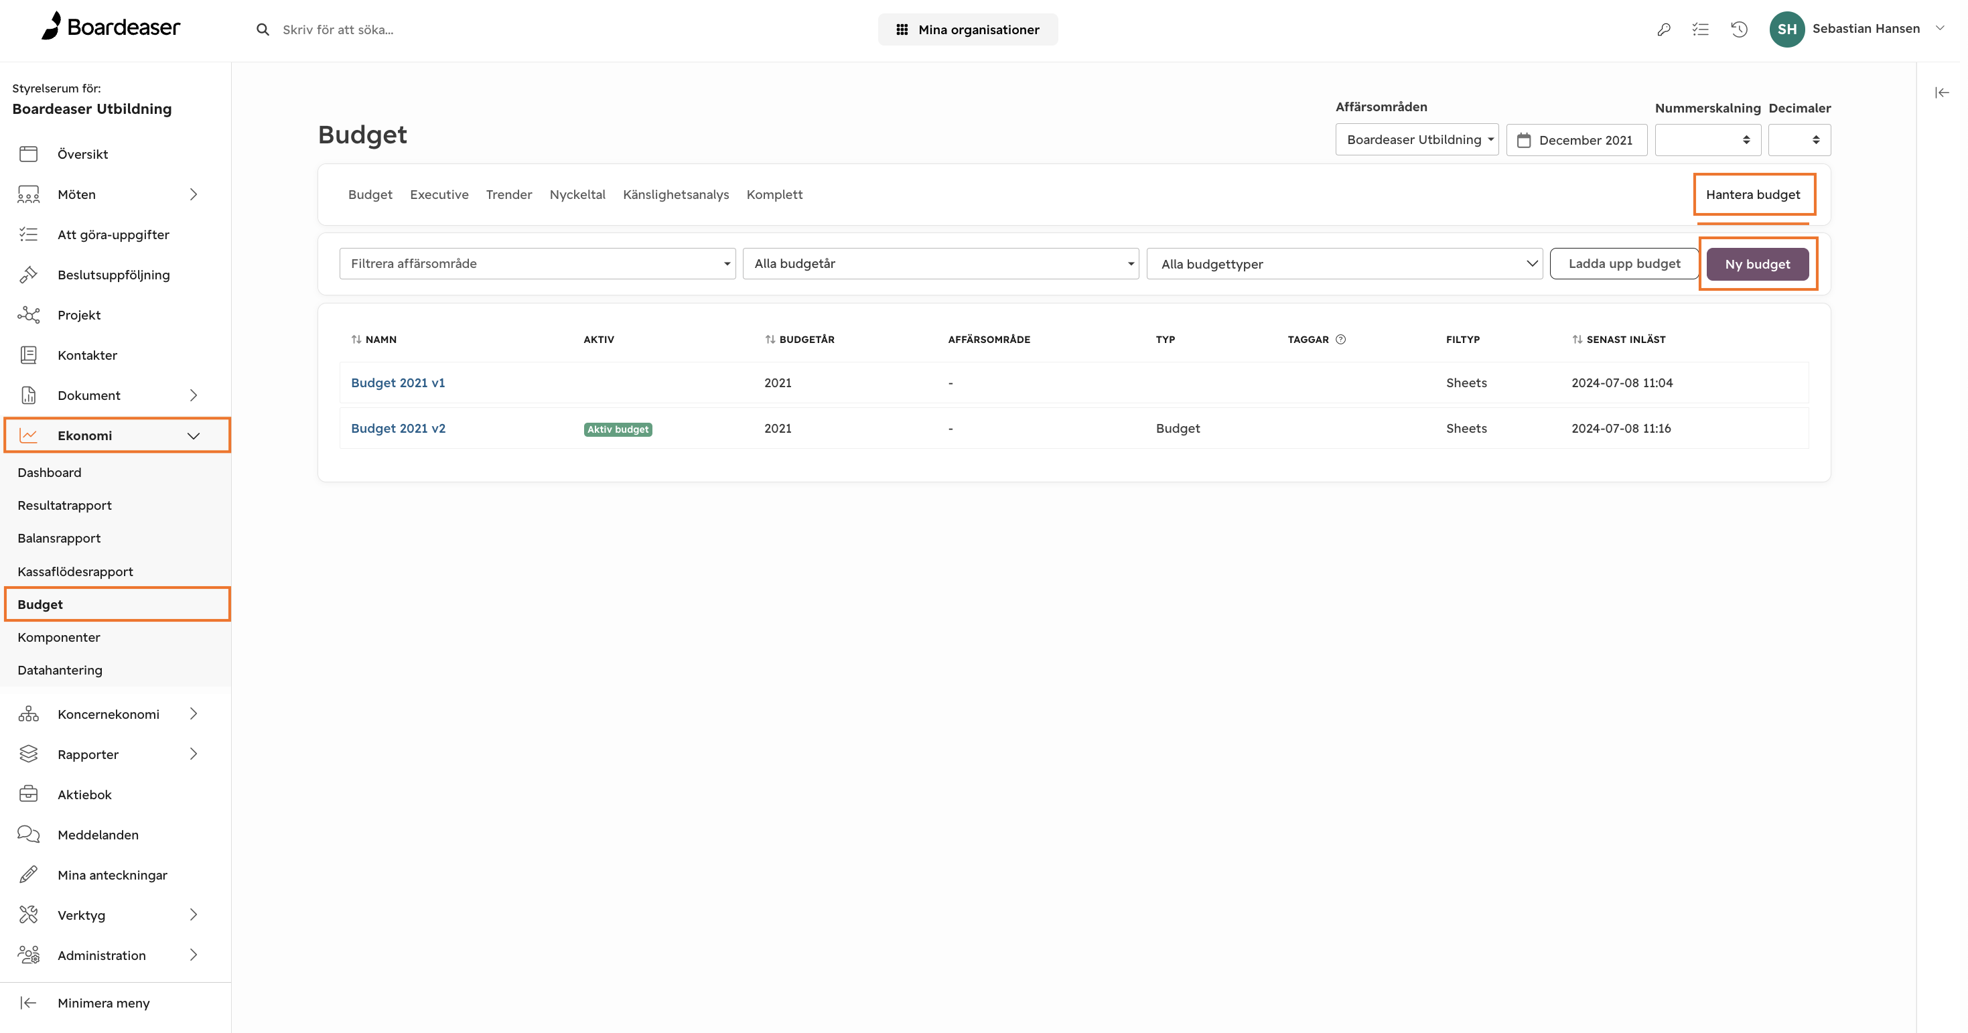Viewport: 1968px width, 1033px height.
Task: Click the Meddelanden chat bubble icon
Action: point(28,834)
